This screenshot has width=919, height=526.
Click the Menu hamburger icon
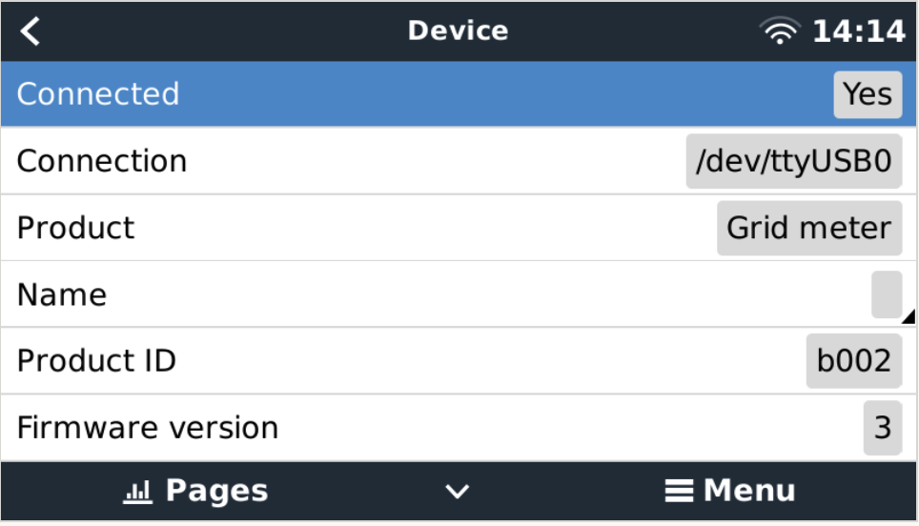pos(679,492)
